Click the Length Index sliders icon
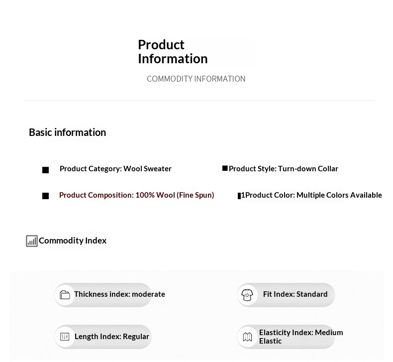This screenshot has height=362, width=393. pyautogui.click(x=65, y=337)
